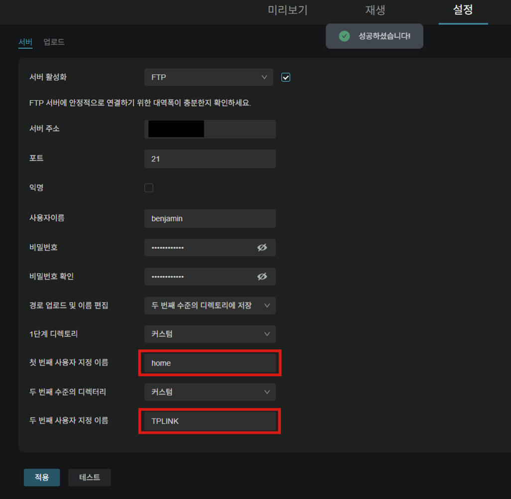Click the 포트 field showing 21
This screenshot has height=499, width=511.
[x=210, y=159]
